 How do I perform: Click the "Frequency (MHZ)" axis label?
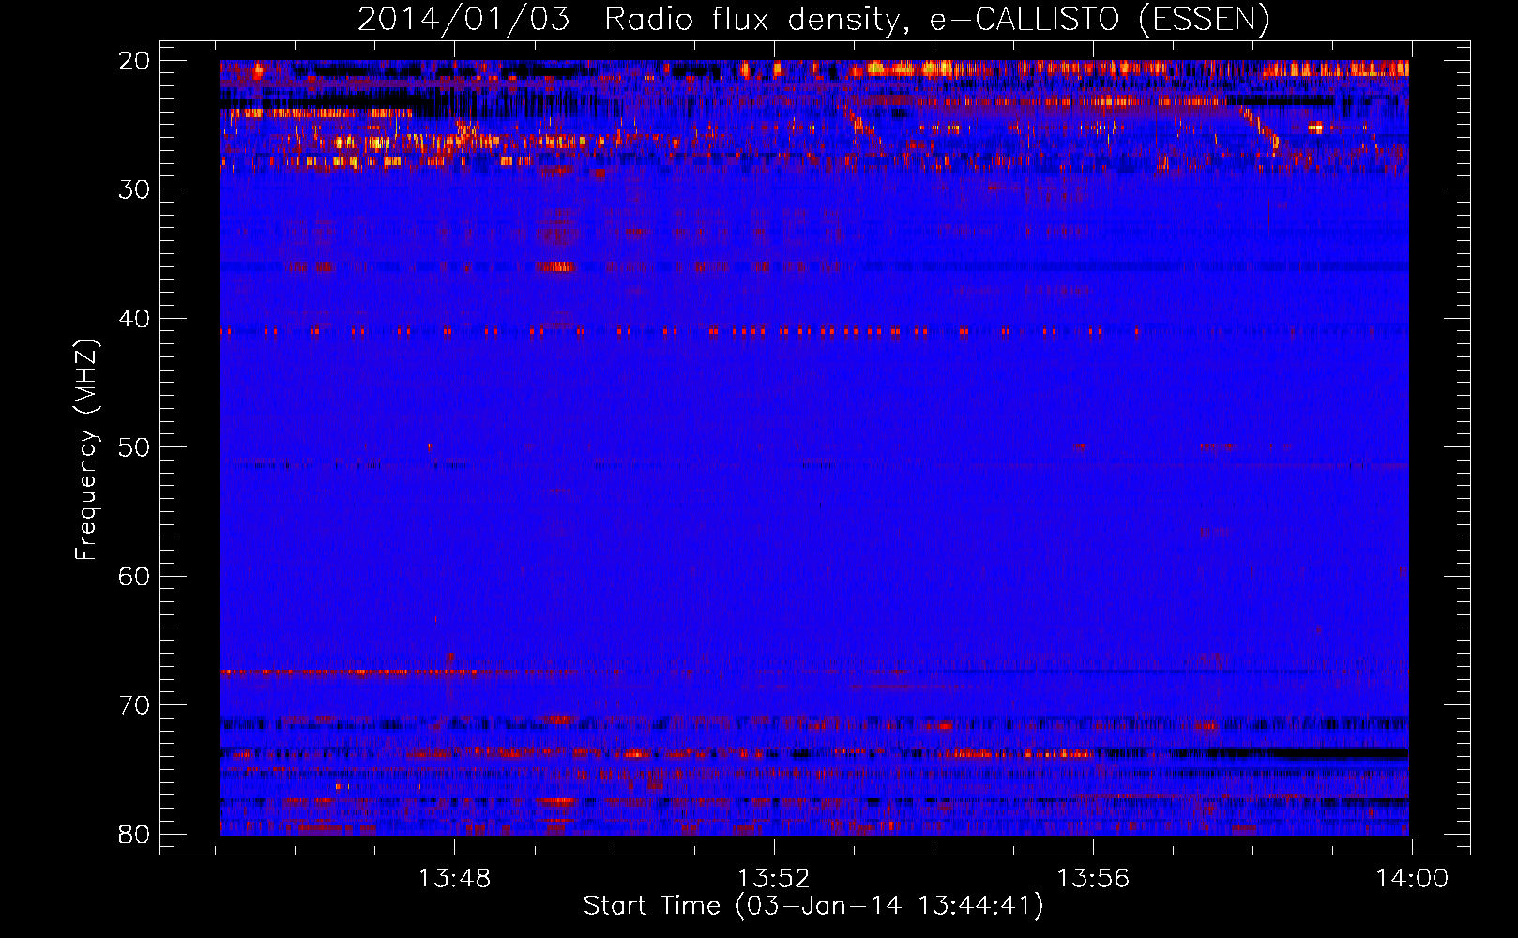(86, 449)
